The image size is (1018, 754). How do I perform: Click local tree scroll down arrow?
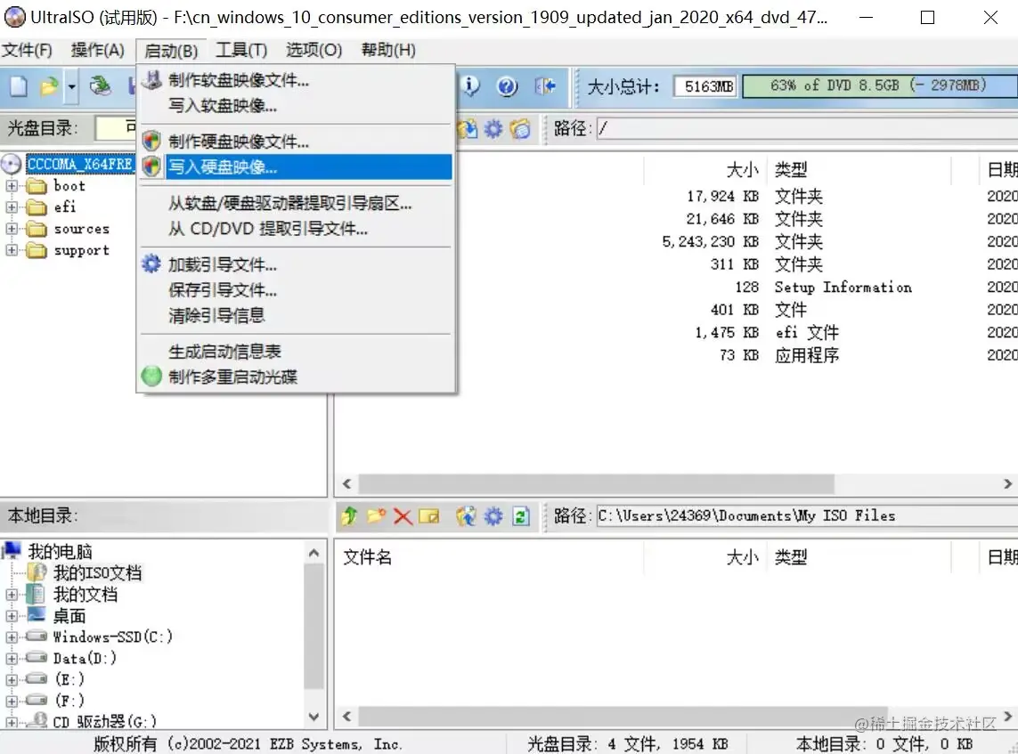pos(314,717)
